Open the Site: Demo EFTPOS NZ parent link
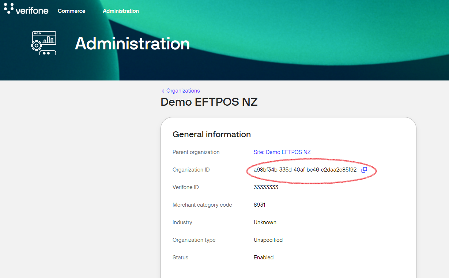 [x=282, y=152]
